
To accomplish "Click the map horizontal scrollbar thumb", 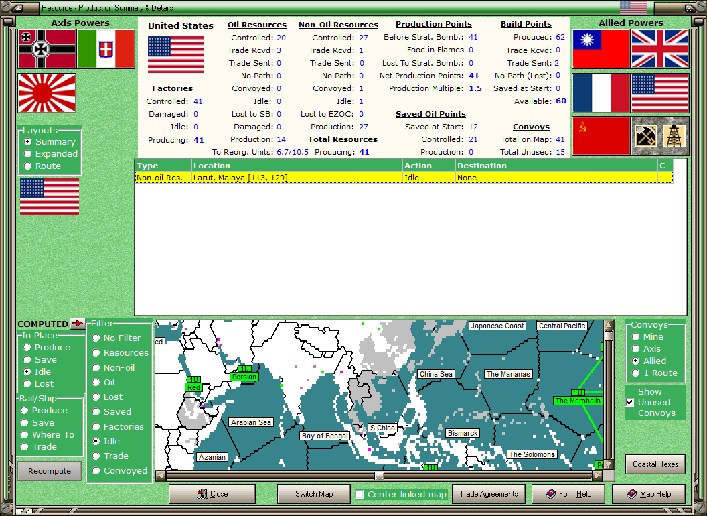I will 379,476.
